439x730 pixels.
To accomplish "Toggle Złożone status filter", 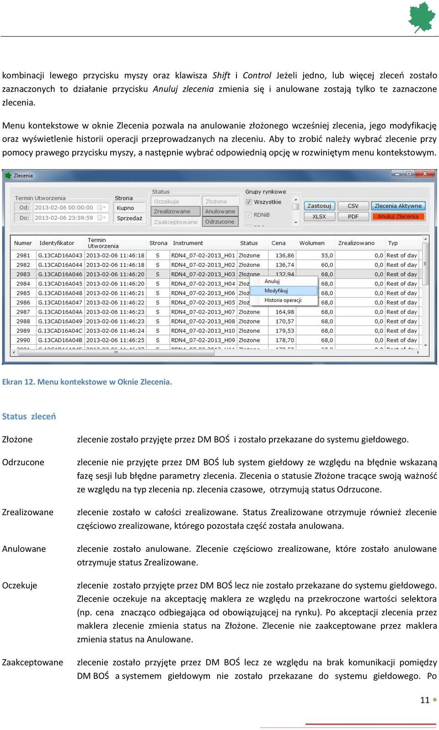I will click(x=220, y=202).
